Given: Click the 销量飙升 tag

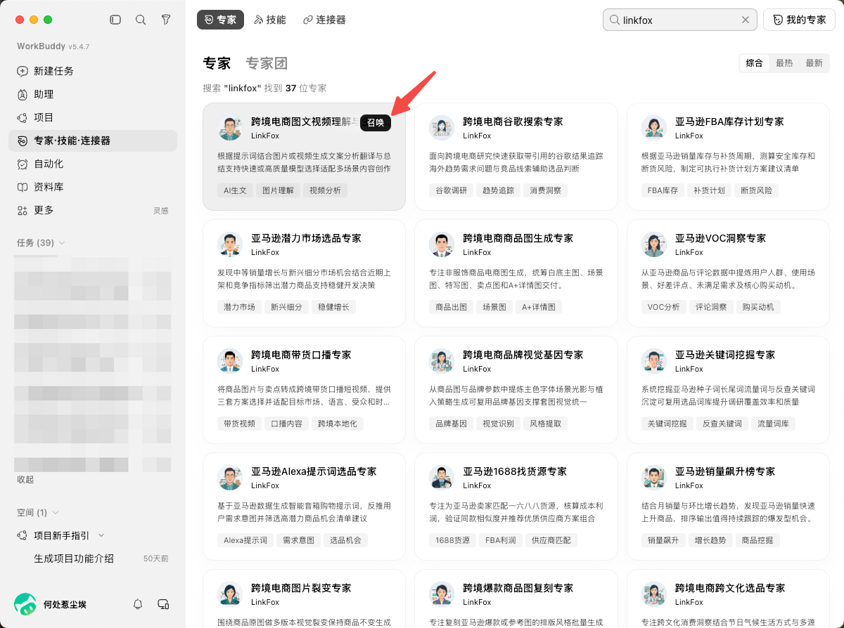Looking at the screenshot, I should pyautogui.click(x=663, y=540).
